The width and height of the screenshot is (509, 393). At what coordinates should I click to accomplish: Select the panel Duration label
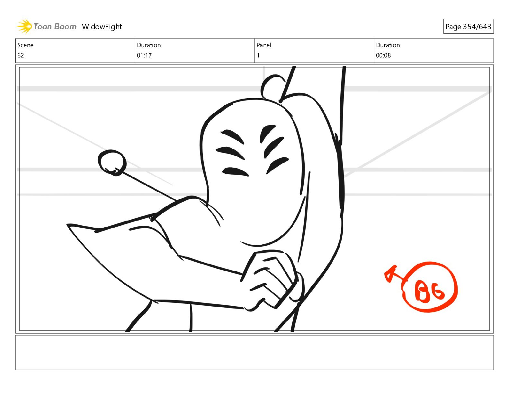(x=388, y=45)
